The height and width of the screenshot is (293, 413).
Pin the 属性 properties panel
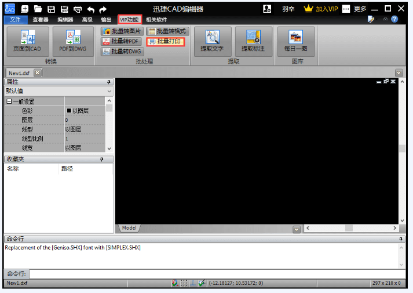pyautogui.click(x=109, y=82)
